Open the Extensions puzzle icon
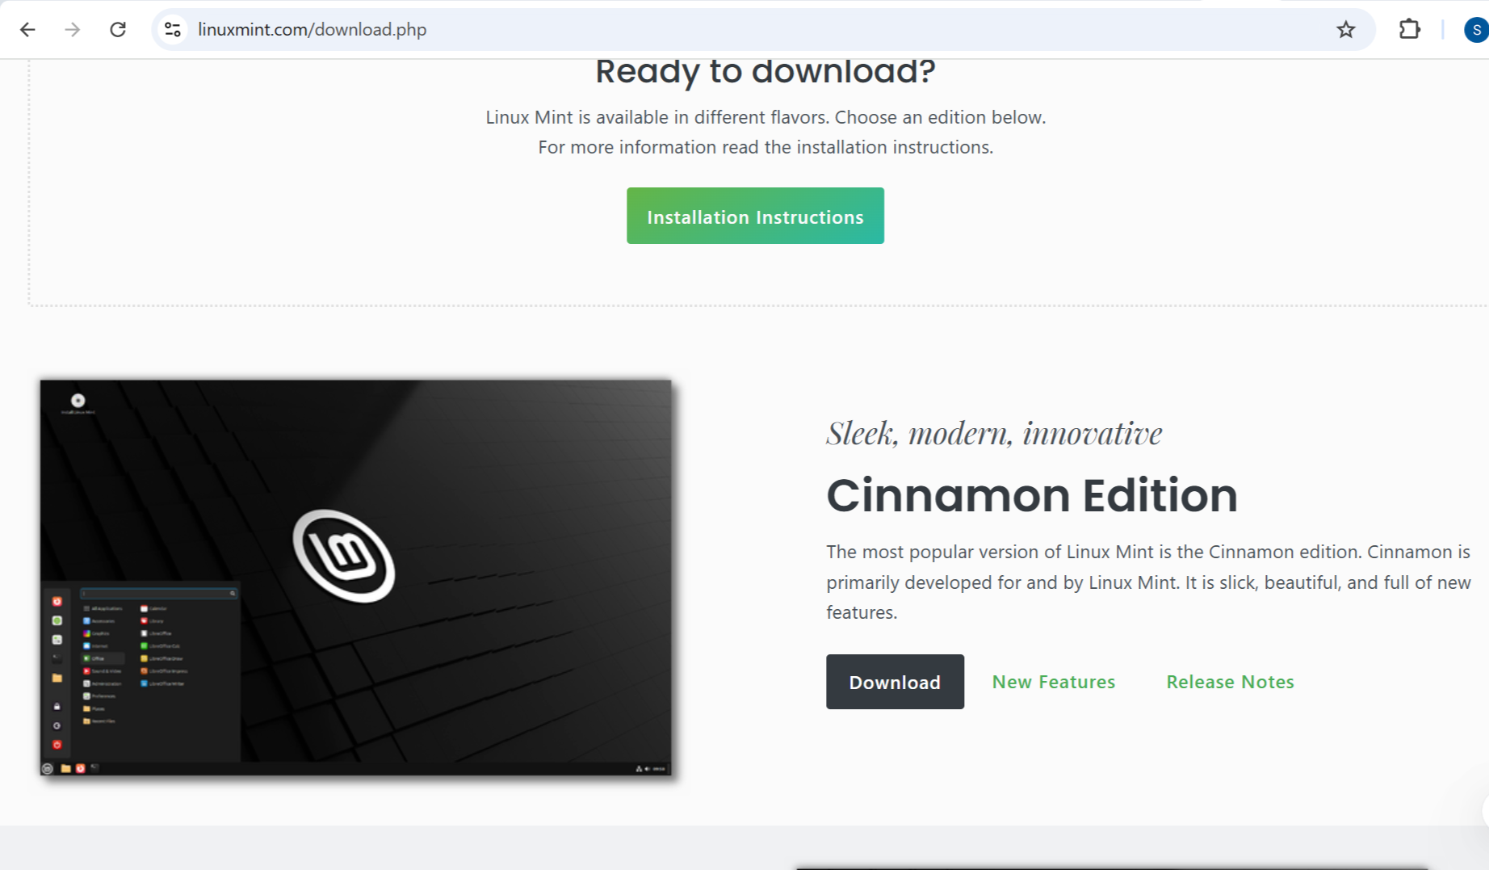The width and height of the screenshot is (1489, 870). [x=1409, y=30]
